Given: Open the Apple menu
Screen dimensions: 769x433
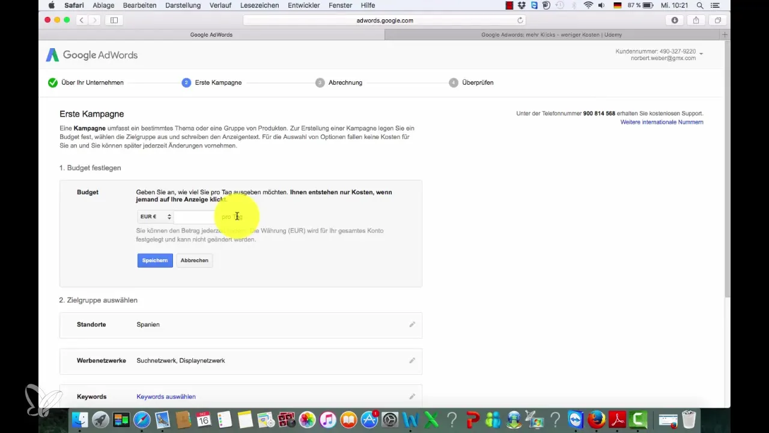Looking at the screenshot, I should [51, 5].
